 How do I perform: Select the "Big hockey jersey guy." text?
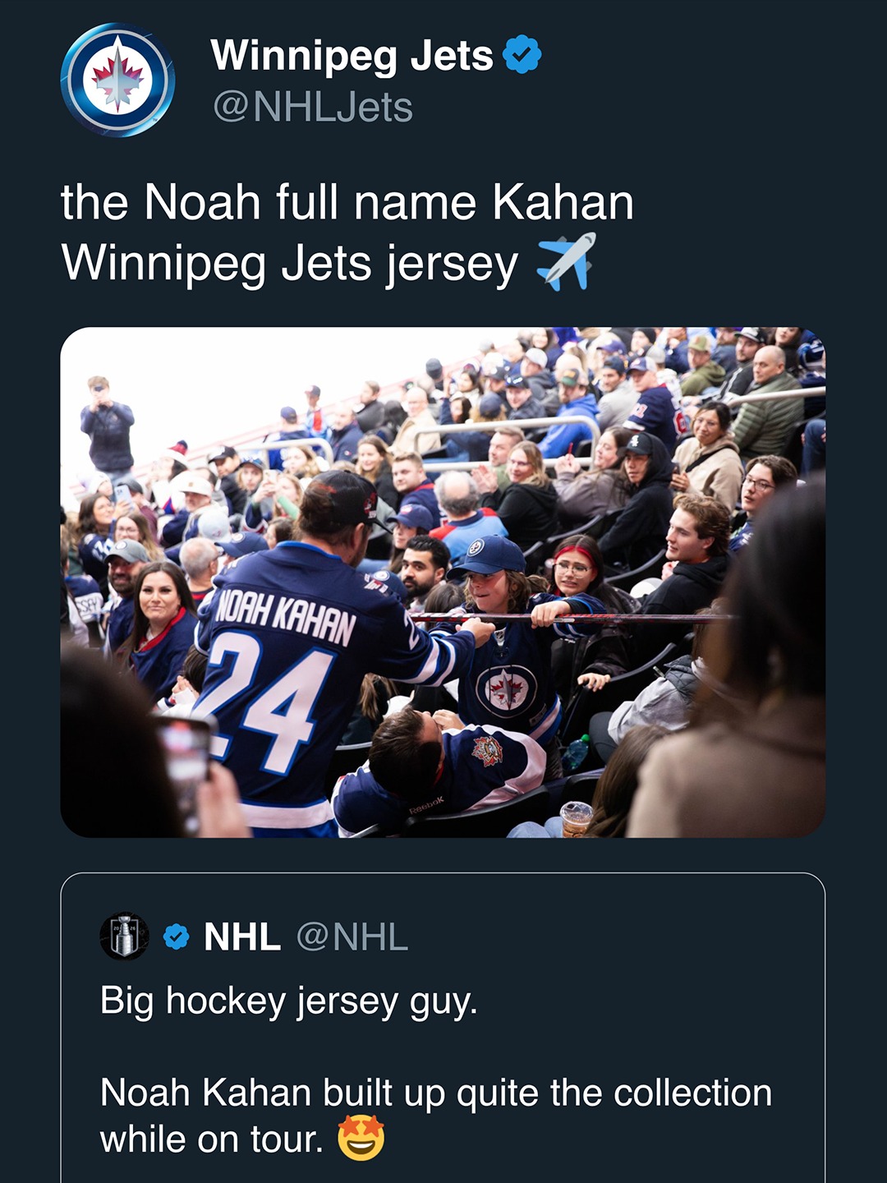288,1001
